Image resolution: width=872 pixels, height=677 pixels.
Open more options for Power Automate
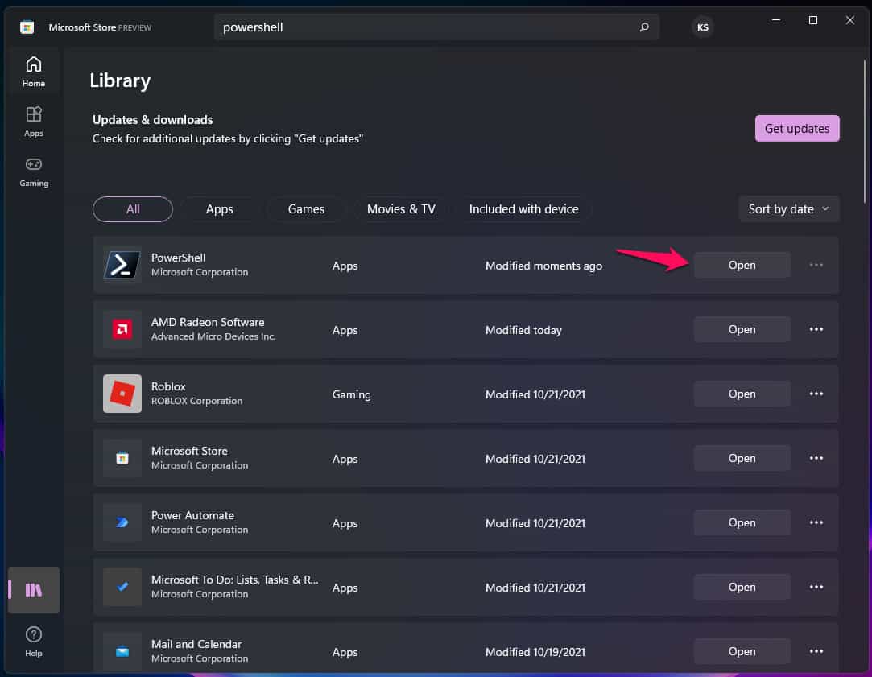tap(816, 522)
